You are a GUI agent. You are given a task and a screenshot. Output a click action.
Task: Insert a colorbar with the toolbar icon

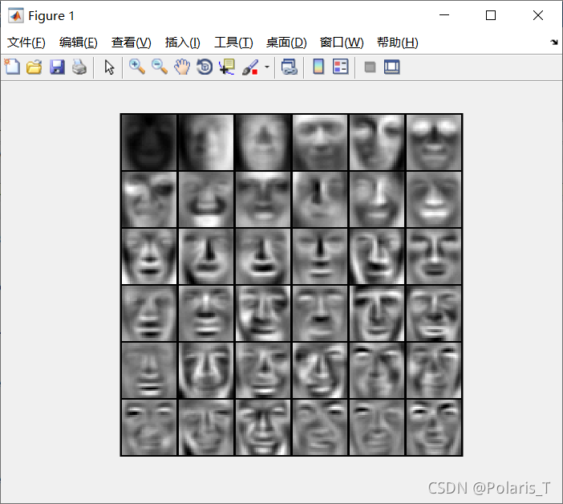318,67
